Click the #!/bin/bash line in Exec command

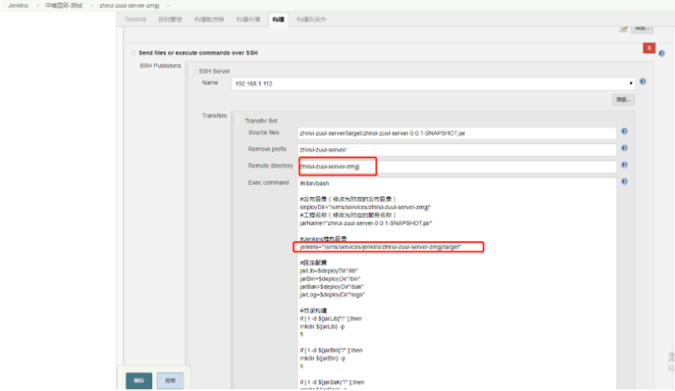[315, 183]
